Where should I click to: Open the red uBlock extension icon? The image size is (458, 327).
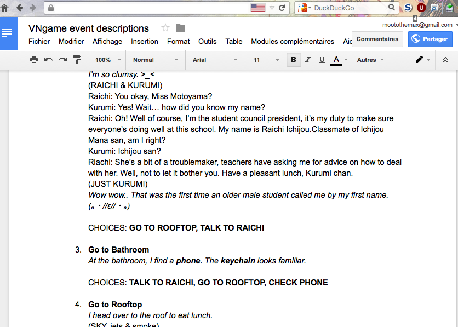421,8
